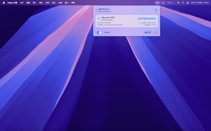Click the input source A icon

(163, 3)
